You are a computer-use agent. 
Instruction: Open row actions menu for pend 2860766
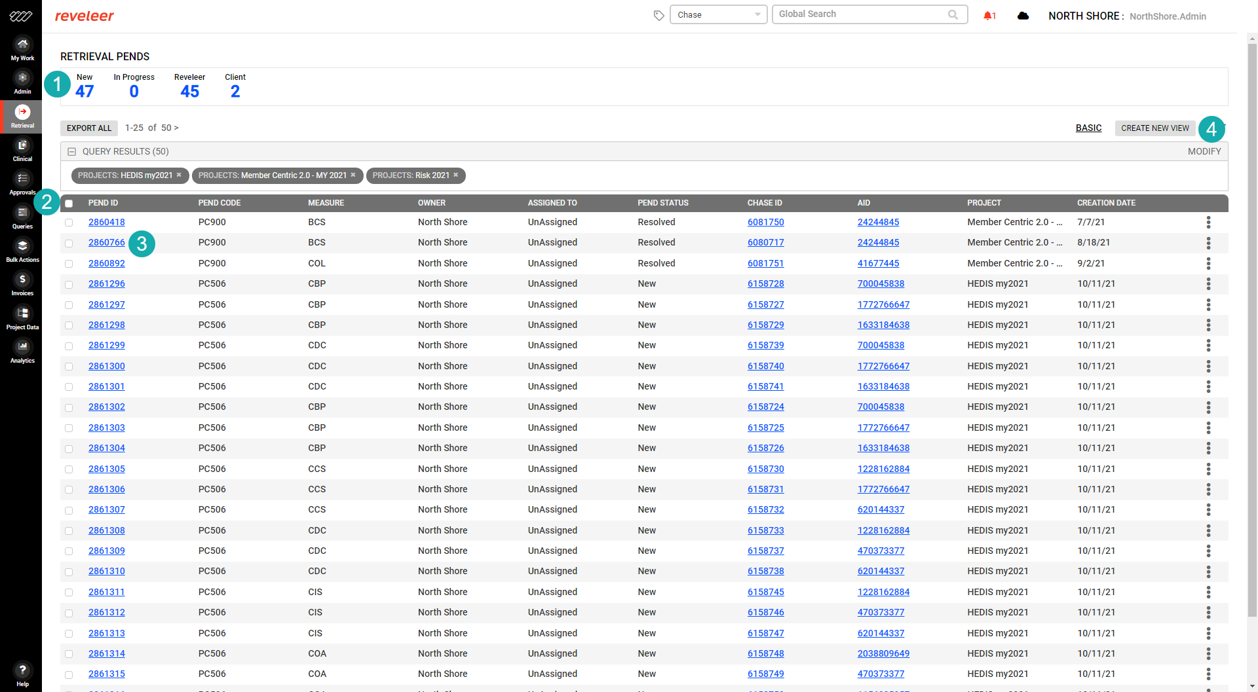(1208, 243)
